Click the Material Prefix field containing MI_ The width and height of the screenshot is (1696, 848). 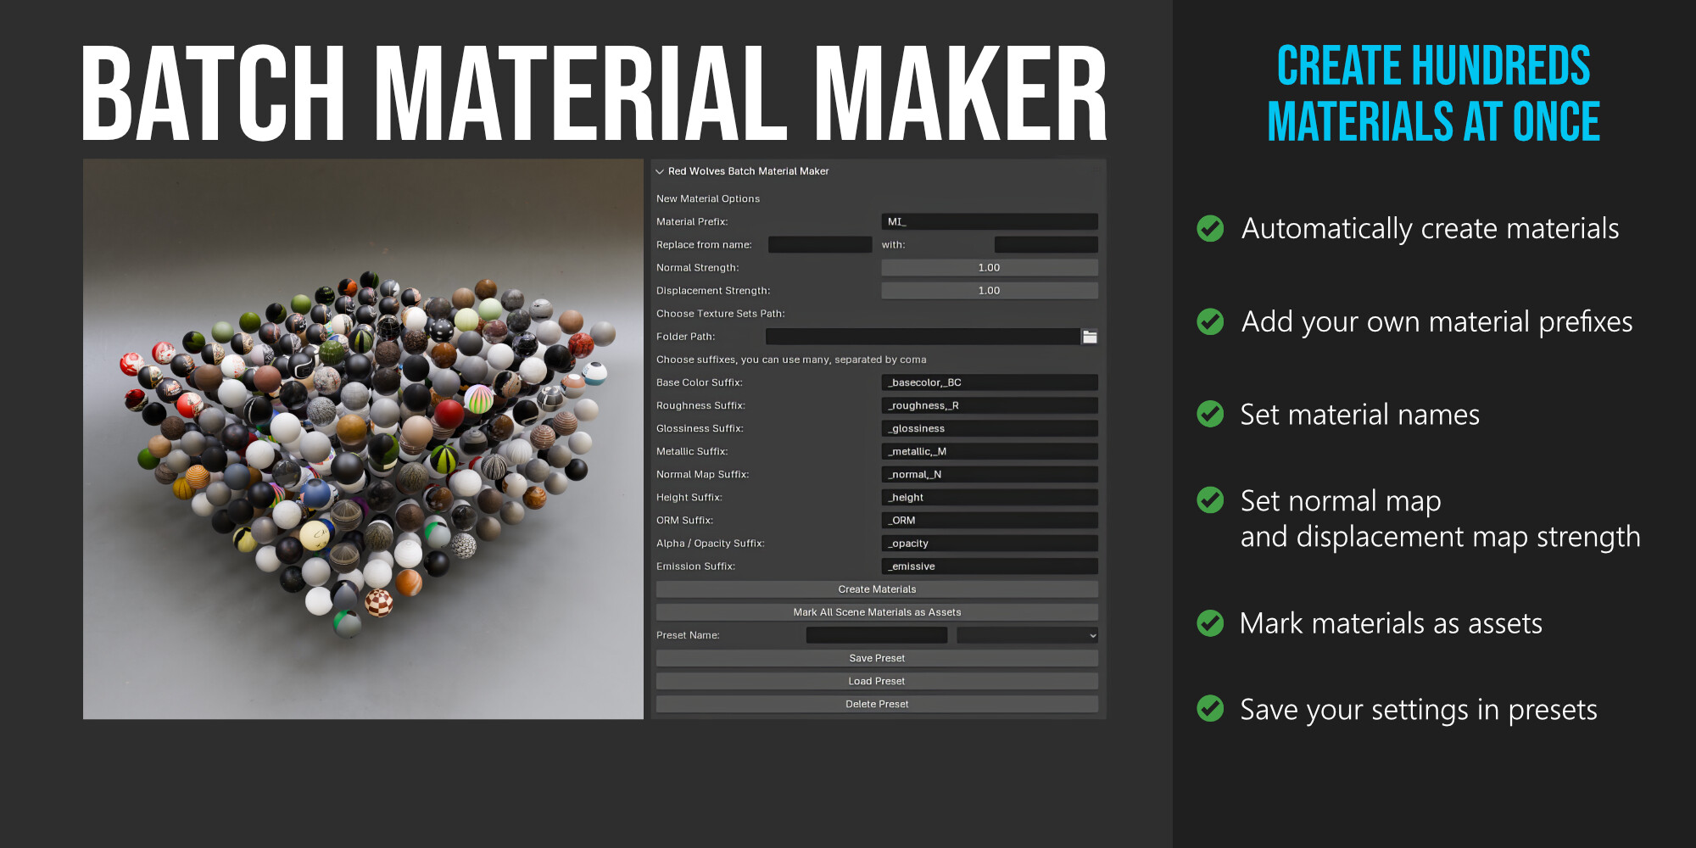tap(990, 222)
